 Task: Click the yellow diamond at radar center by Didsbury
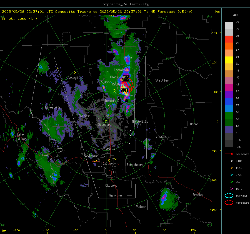(x=106, y=121)
